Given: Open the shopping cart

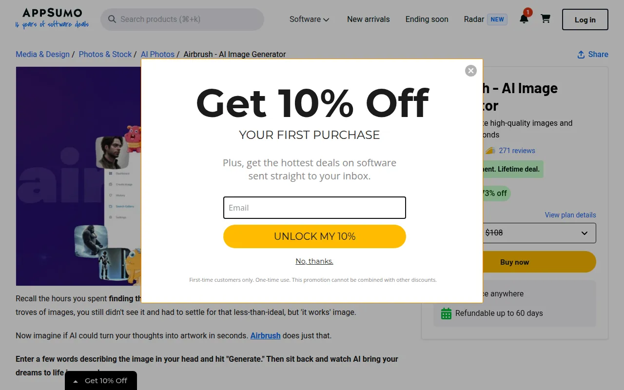Looking at the screenshot, I should click(x=546, y=19).
